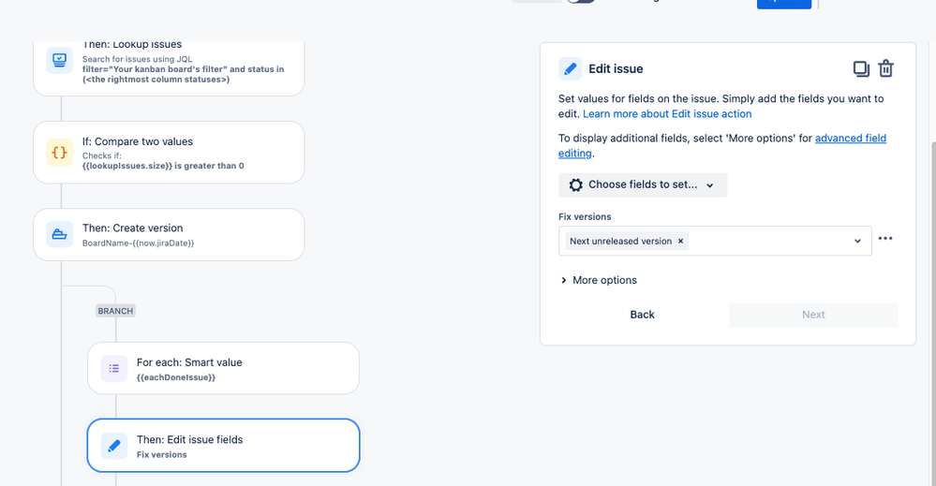Toggle the rule enabled switch at top

tap(580, 1)
